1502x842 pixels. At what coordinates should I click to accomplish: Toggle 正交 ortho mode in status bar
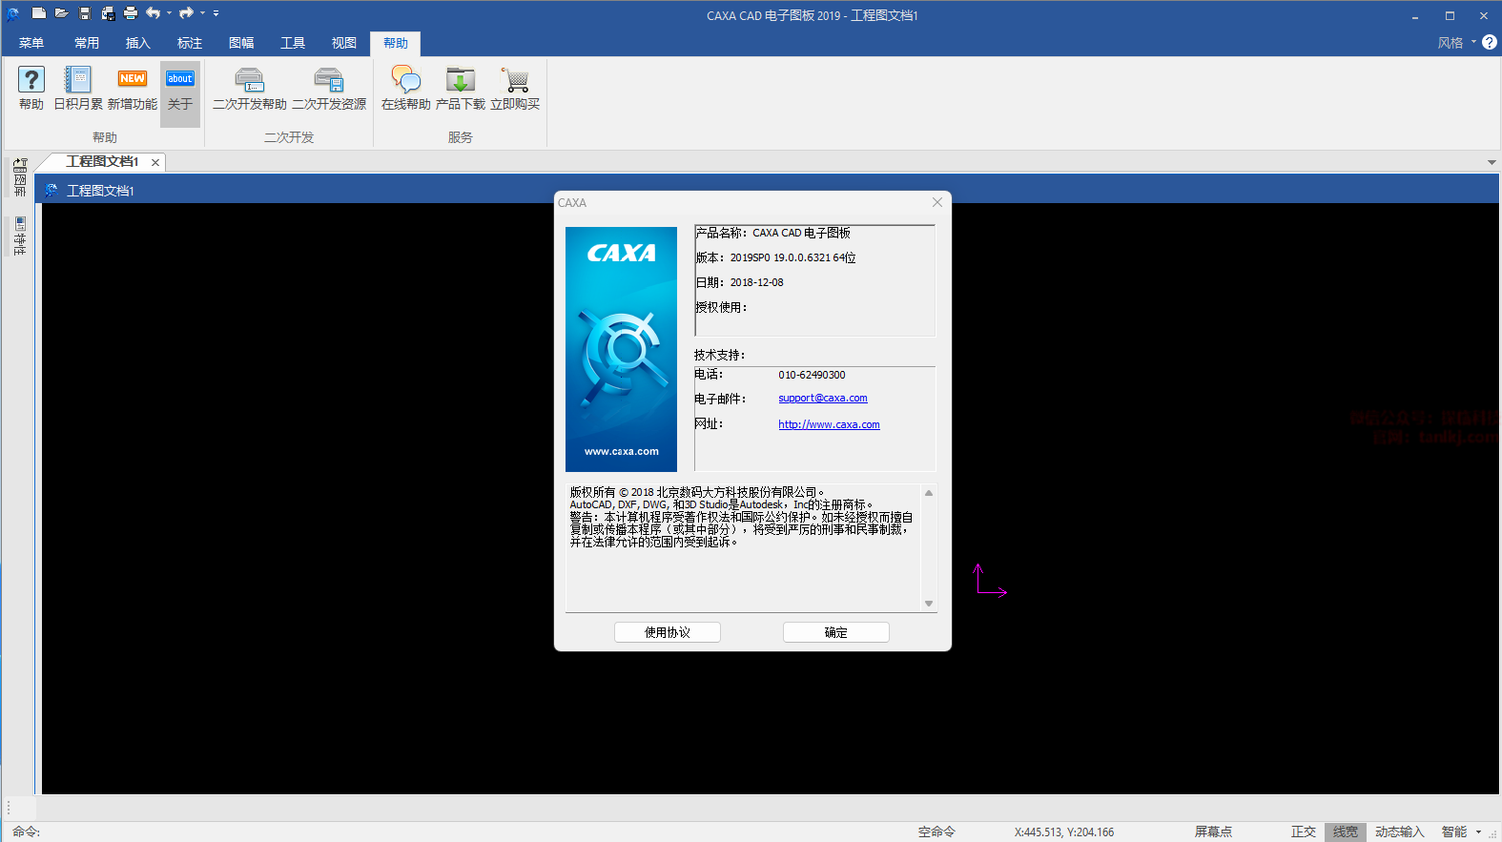[x=1303, y=832]
